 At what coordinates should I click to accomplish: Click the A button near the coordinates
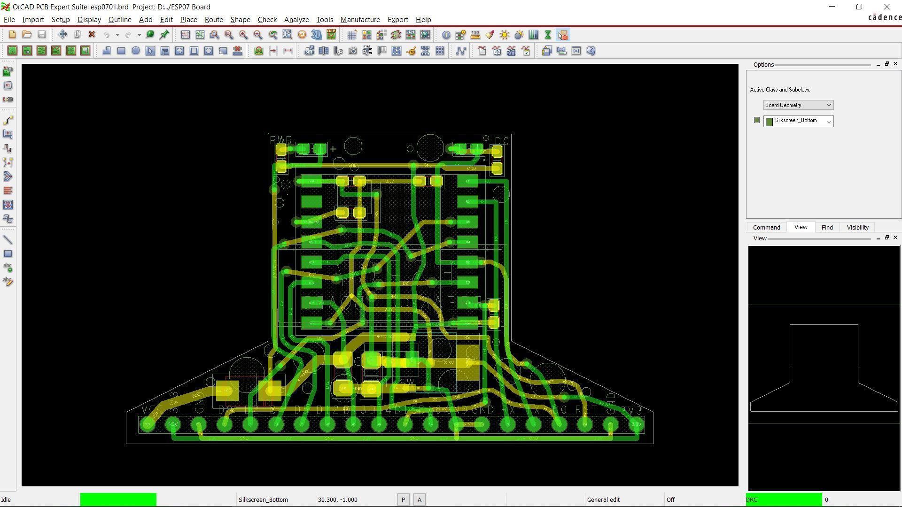click(x=419, y=499)
